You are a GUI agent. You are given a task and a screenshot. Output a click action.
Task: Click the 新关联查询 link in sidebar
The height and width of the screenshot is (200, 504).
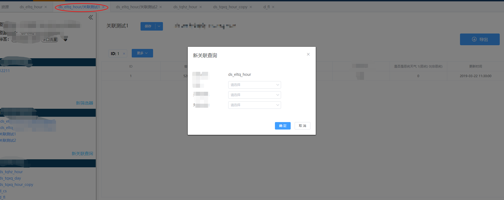coord(82,154)
